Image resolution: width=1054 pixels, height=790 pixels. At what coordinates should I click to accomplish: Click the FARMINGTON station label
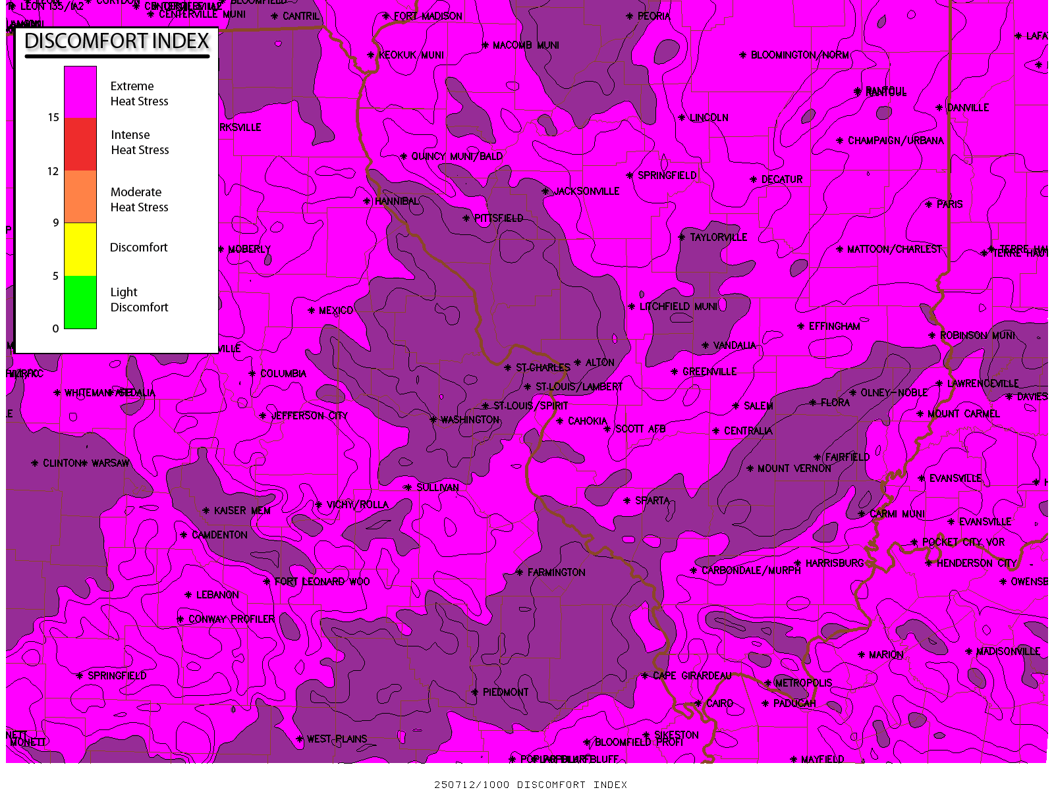pyautogui.click(x=556, y=573)
